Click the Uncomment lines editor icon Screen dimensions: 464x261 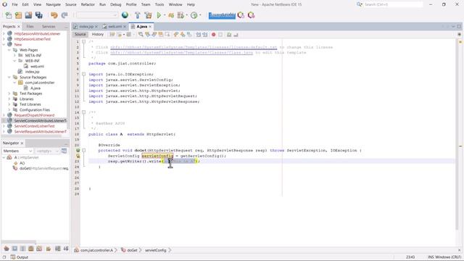pyautogui.click(x=236, y=35)
